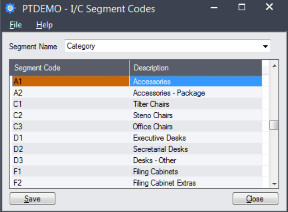
Task: Select the A1 segment code cell
Action: (71, 81)
